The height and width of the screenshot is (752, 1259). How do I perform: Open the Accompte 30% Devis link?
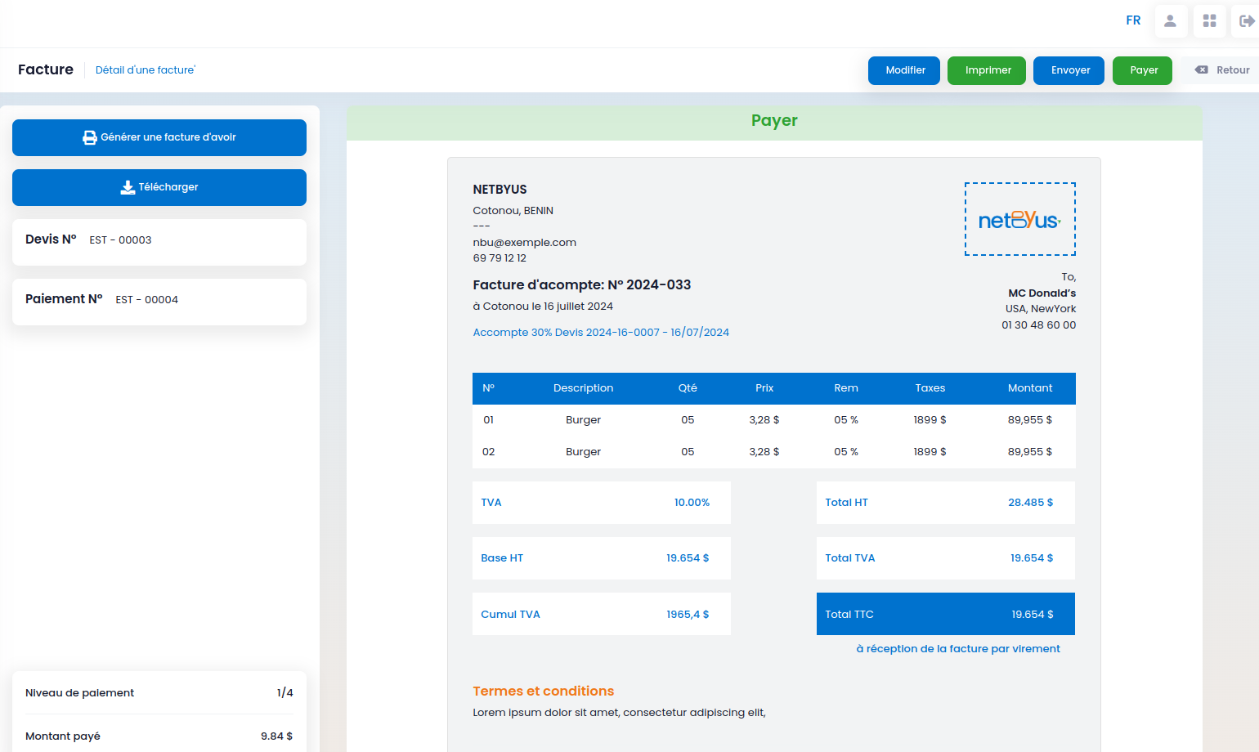click(x=601, y=333)
